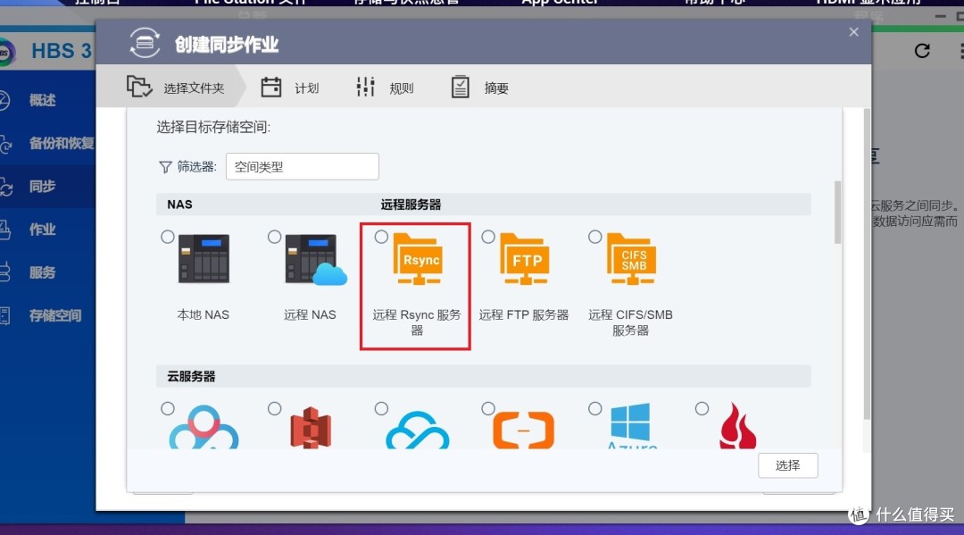Select radio button beside Amazon S3 icon
964x535 pixels.
point(274,408)
